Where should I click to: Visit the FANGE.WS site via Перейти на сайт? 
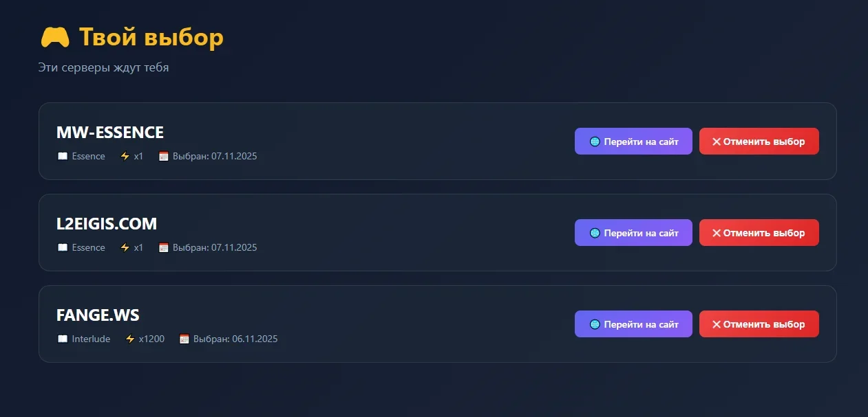pos(633,324)
